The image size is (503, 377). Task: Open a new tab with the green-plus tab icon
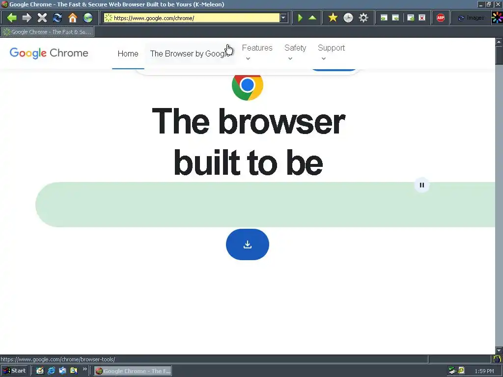[411, 18]
